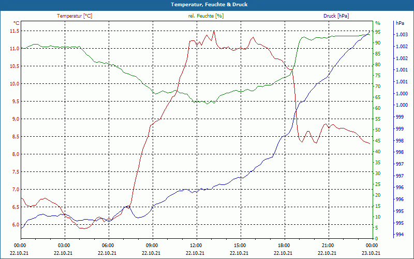Click the green '75' humidity axis value
The height and width of the screenshot is (259, 414).
(x=378, y=76)
